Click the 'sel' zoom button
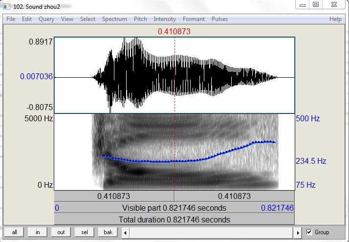Image resolution: width=349 pixels, height=242 pixels. click(85, 232)
